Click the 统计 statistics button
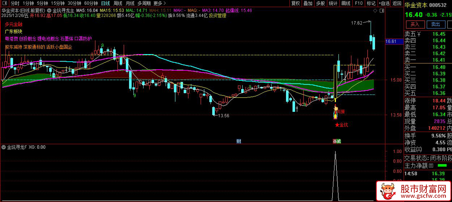The height and width of the screenshot is (202, 452). click(x=333, y=3)
